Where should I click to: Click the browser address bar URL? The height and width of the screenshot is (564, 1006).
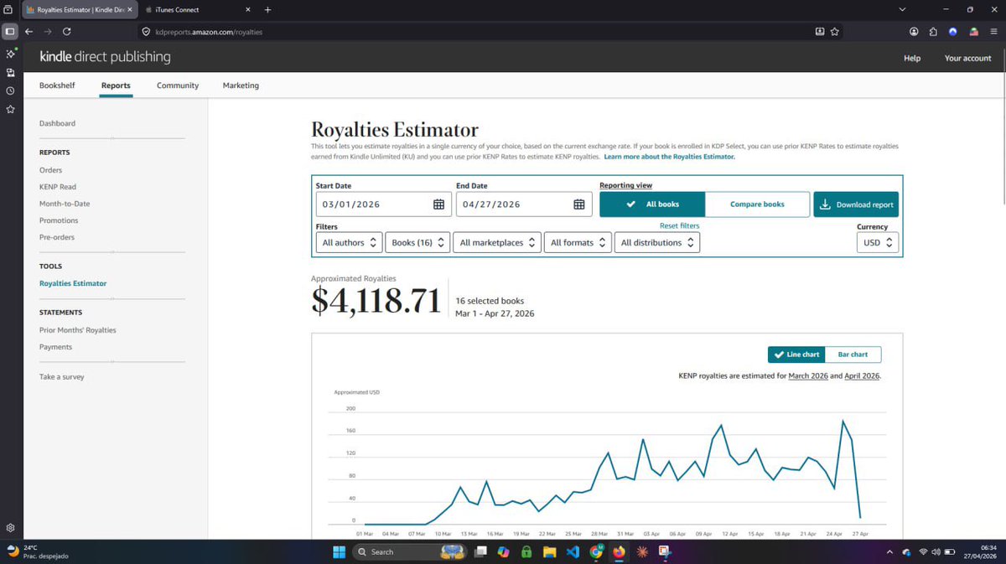point(209,32)
